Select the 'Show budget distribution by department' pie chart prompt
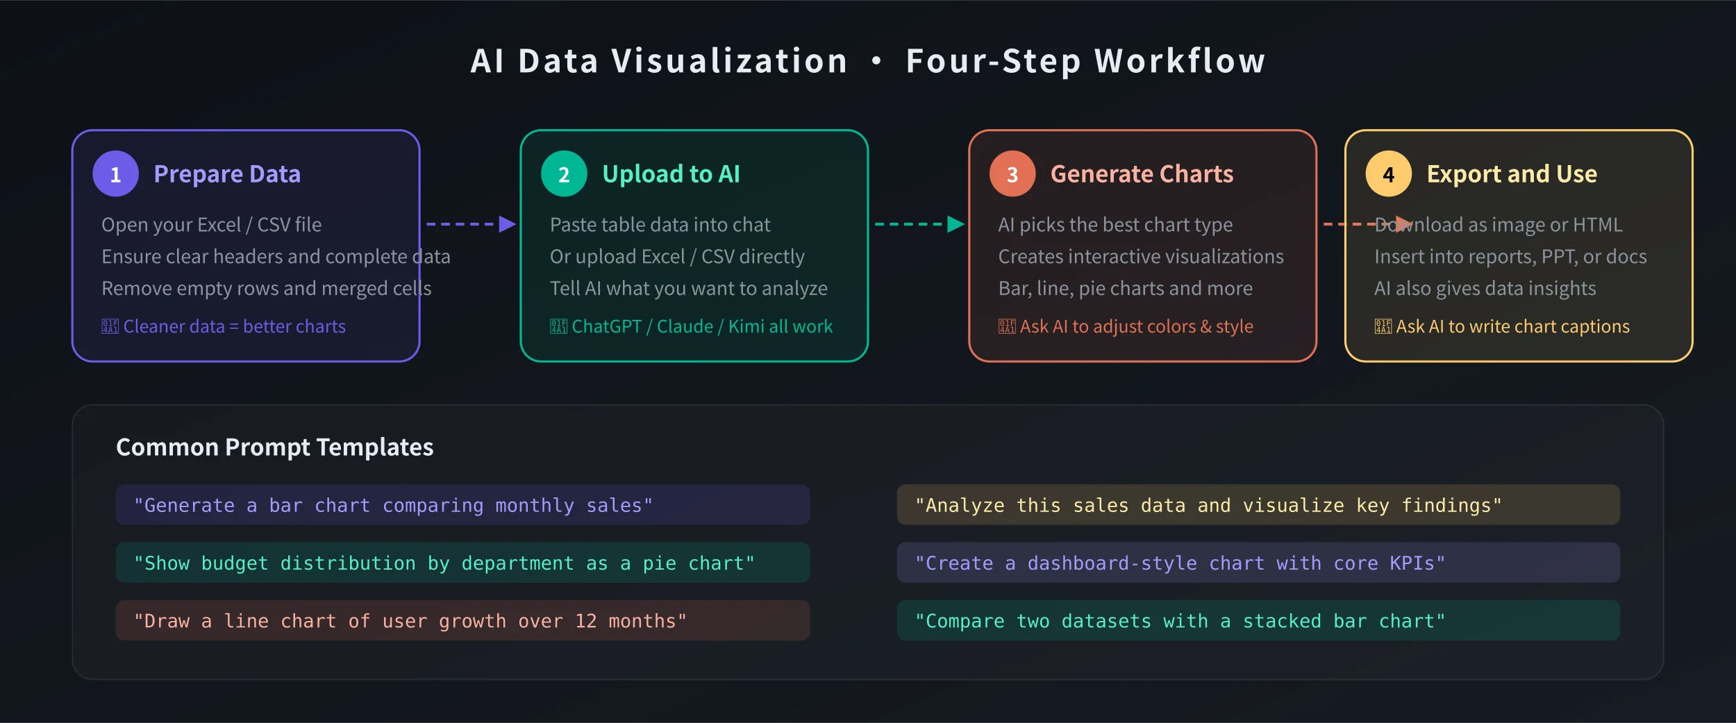The width and height of the screenshot is (1736, 723). coord(462,563)
